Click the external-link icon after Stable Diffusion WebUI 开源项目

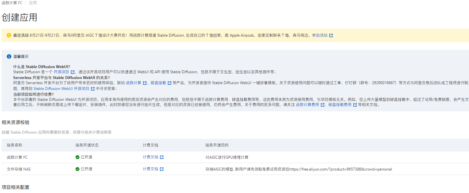tap(93, 89)
